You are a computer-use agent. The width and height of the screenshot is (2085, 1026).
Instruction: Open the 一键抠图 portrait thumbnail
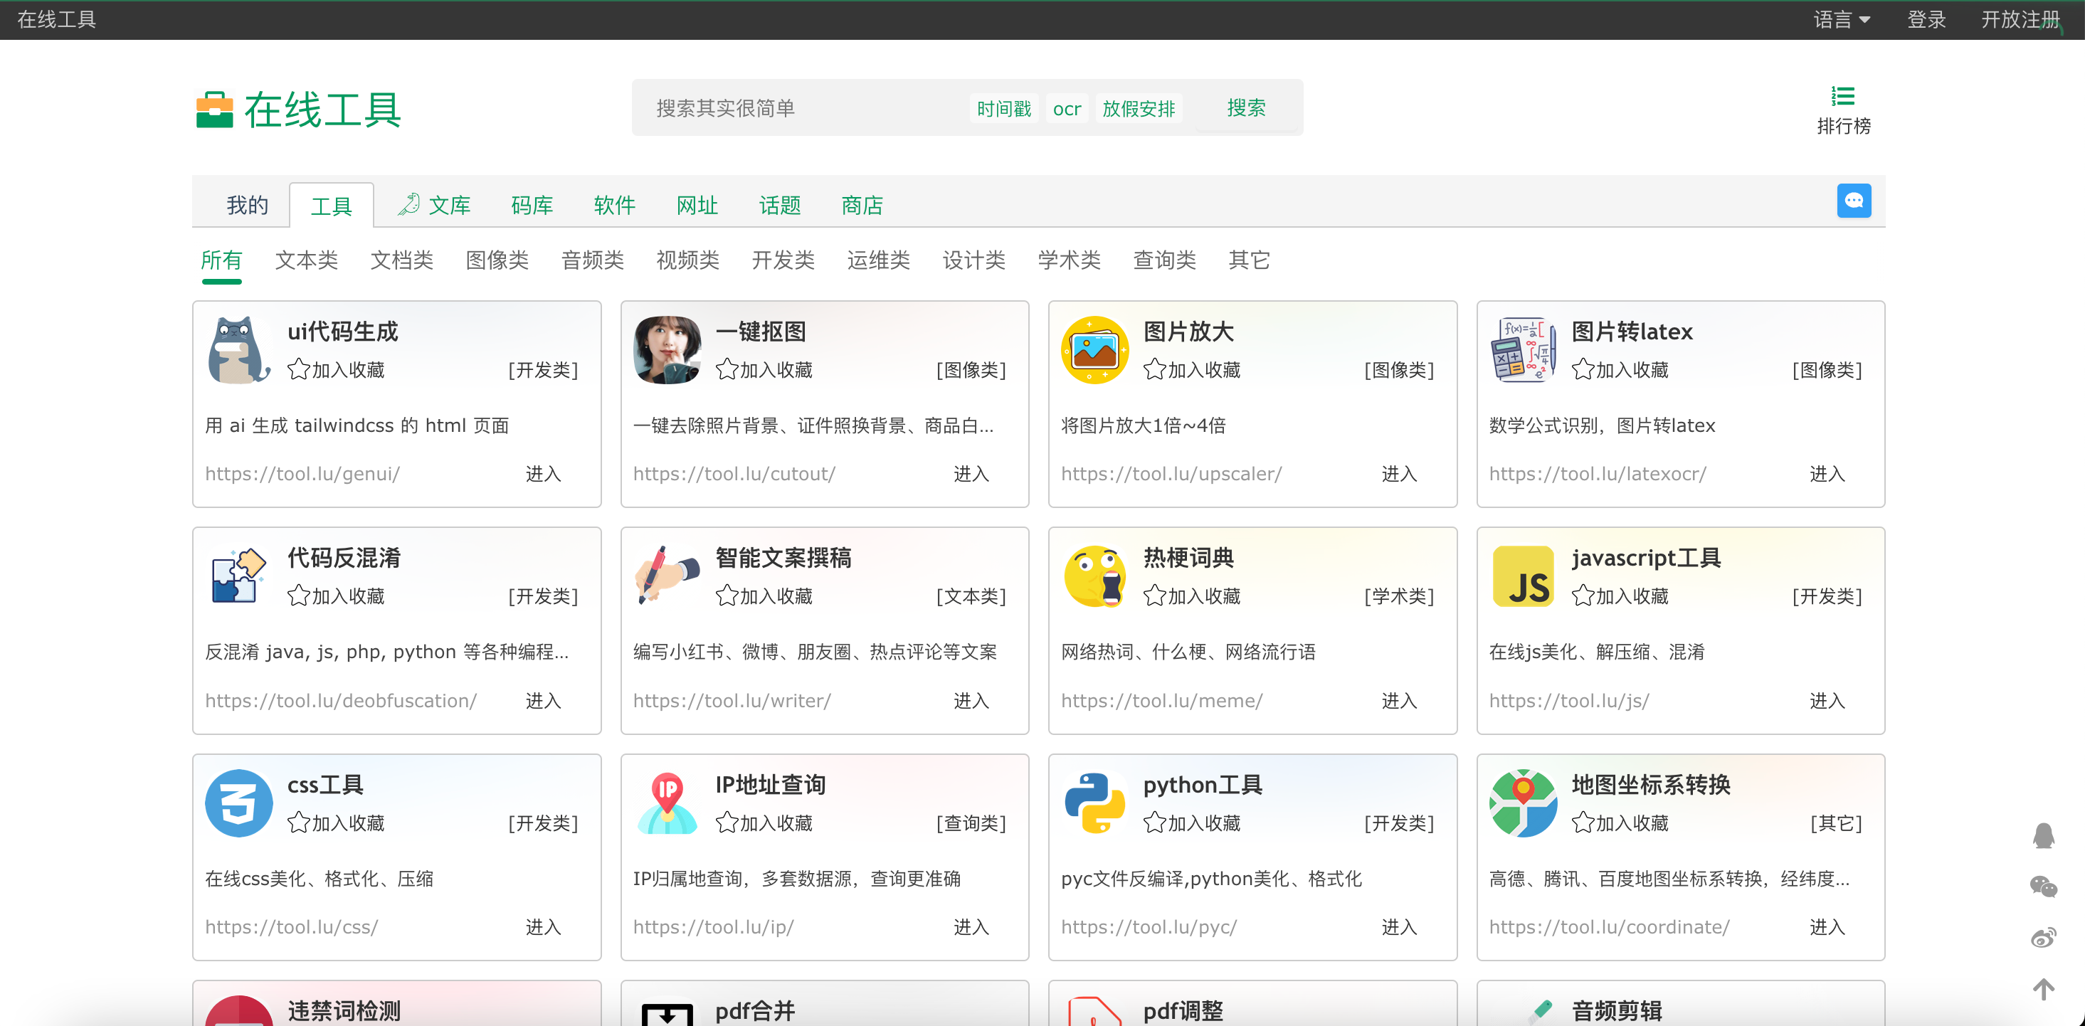[667, 349]
